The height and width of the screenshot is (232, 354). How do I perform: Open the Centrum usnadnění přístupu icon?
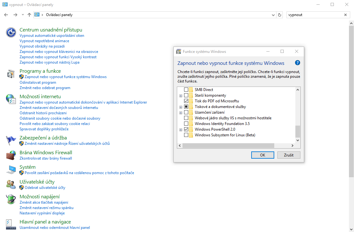click(x=11, y=32)
